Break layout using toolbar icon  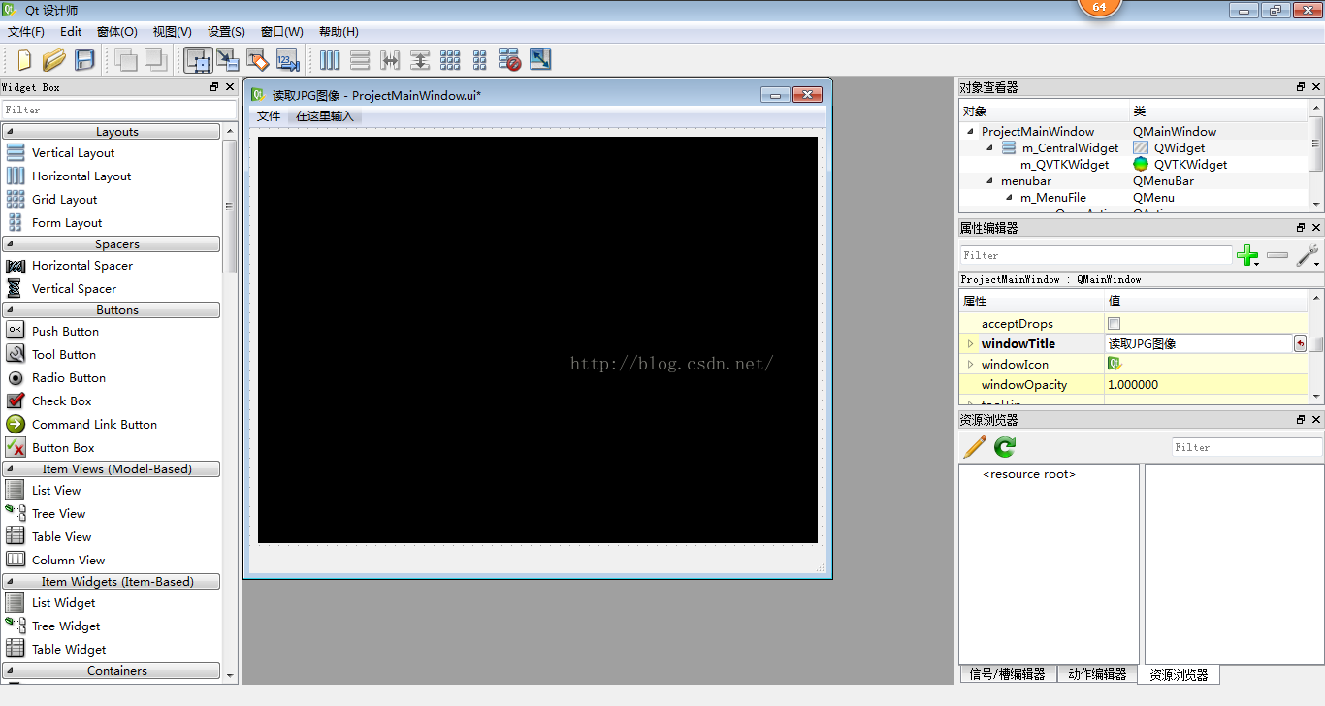(x=510, y=60)
